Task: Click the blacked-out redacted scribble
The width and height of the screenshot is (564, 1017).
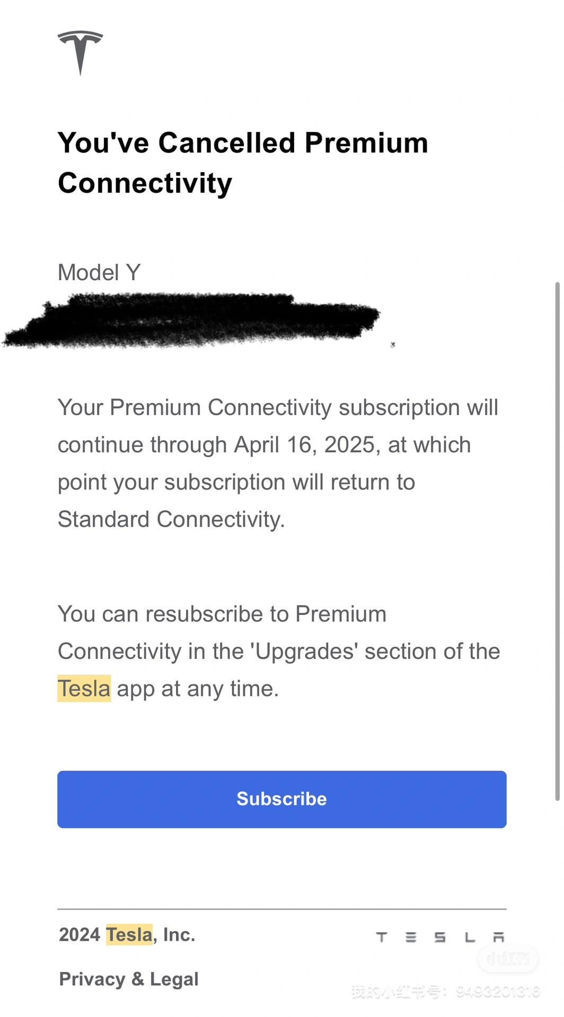Action: [191, 320]
